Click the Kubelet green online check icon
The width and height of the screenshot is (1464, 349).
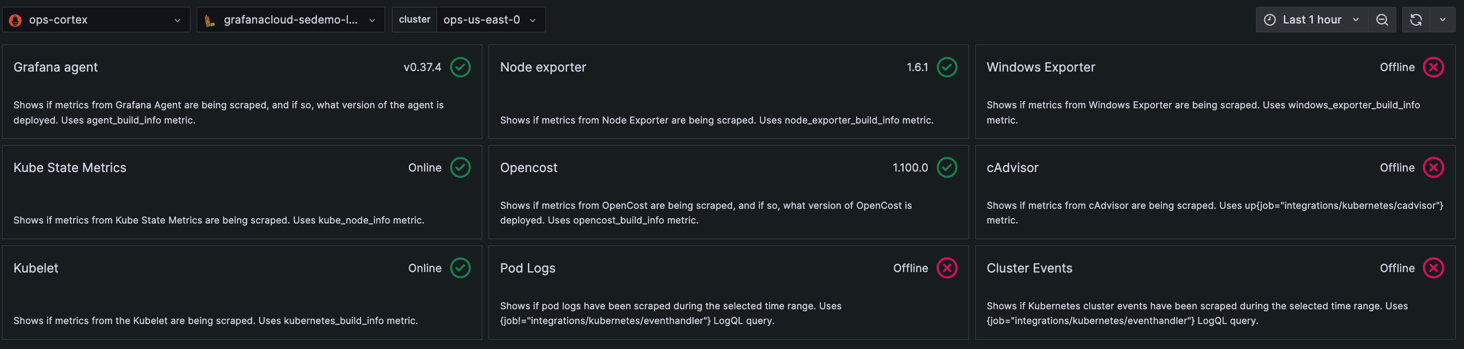460,268
